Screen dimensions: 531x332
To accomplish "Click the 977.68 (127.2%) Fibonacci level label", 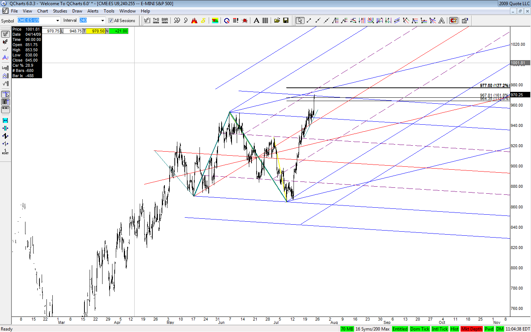I will point(494,86).
